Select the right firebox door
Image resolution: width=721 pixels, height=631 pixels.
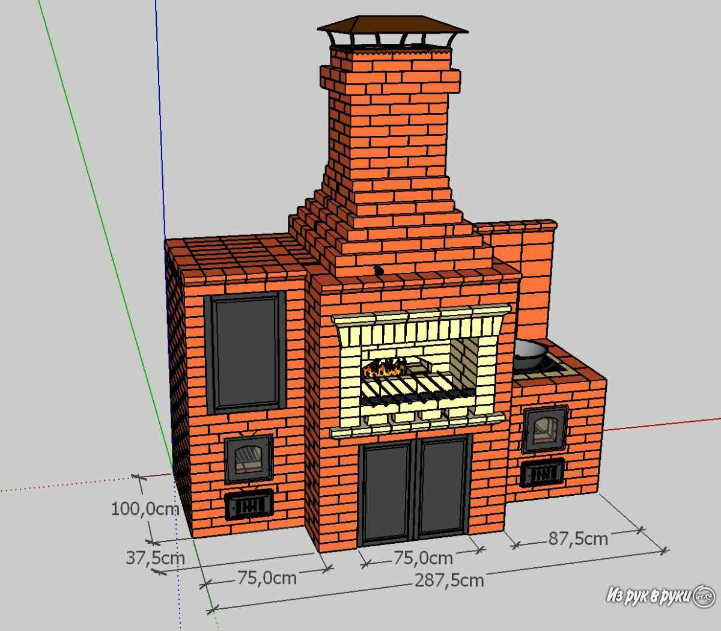[x=544, y=429]
